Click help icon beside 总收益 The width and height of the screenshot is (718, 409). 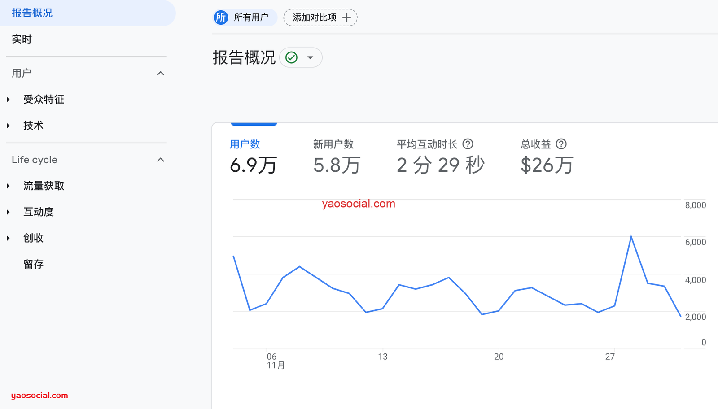coord(561,144)
